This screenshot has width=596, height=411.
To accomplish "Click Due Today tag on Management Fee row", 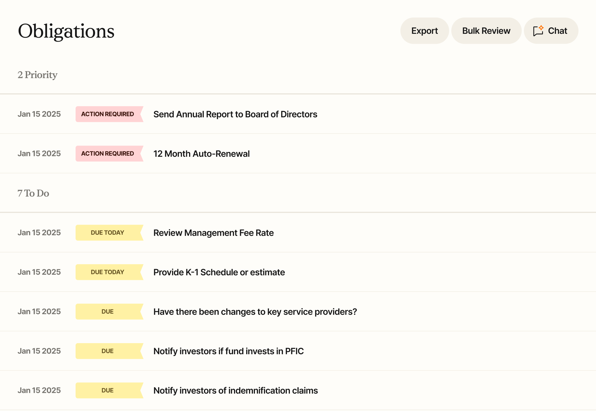I will click(x=108, y=233).
